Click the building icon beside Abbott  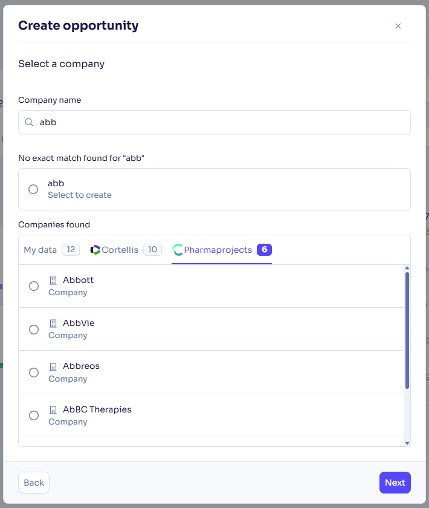click(53, 281)
